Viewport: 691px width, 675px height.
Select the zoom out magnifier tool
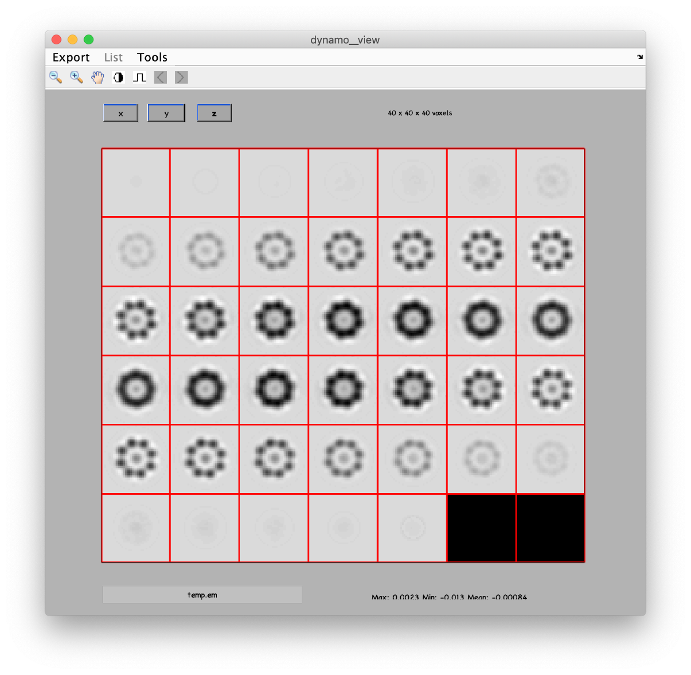click(x=55, y=77)
